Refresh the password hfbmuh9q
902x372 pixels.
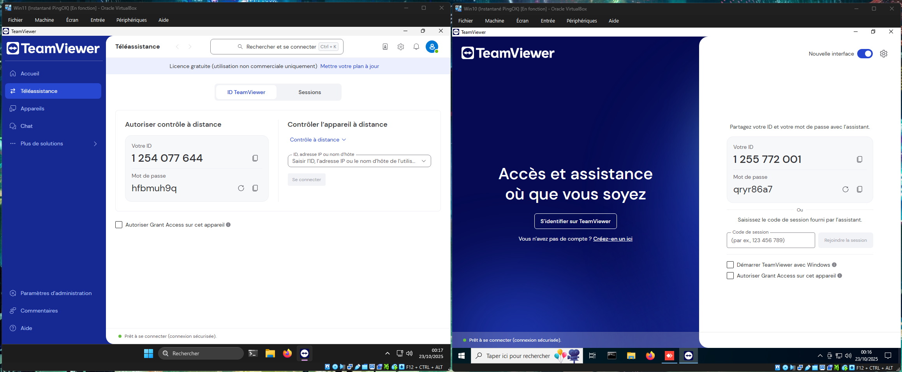pos(241,188)
